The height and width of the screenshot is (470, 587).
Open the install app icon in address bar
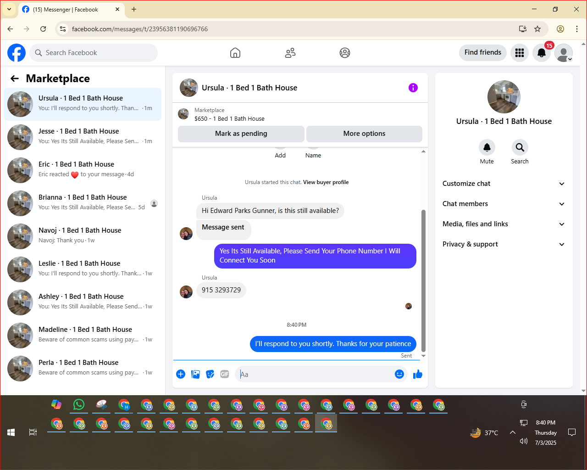(x=523, y=29)
